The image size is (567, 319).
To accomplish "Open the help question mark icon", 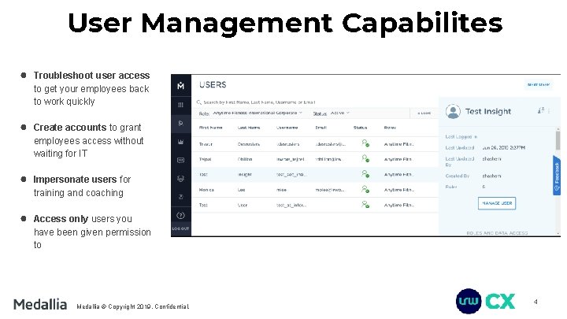I will coord(181,216).
